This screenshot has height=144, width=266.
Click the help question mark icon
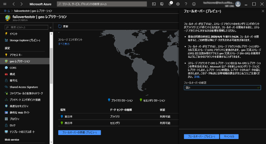point(186,4)
